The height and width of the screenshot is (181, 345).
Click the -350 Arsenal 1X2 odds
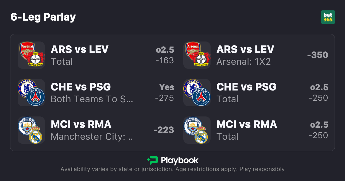[317, 55]
